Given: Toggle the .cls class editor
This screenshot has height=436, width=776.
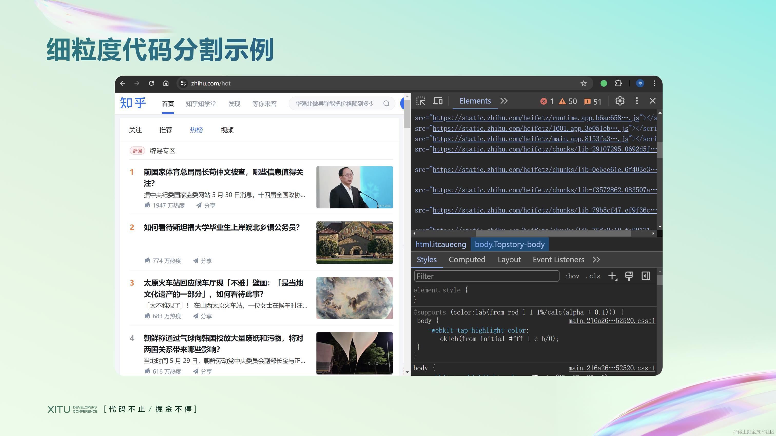Looking at the screenshot, I should 592,276.
